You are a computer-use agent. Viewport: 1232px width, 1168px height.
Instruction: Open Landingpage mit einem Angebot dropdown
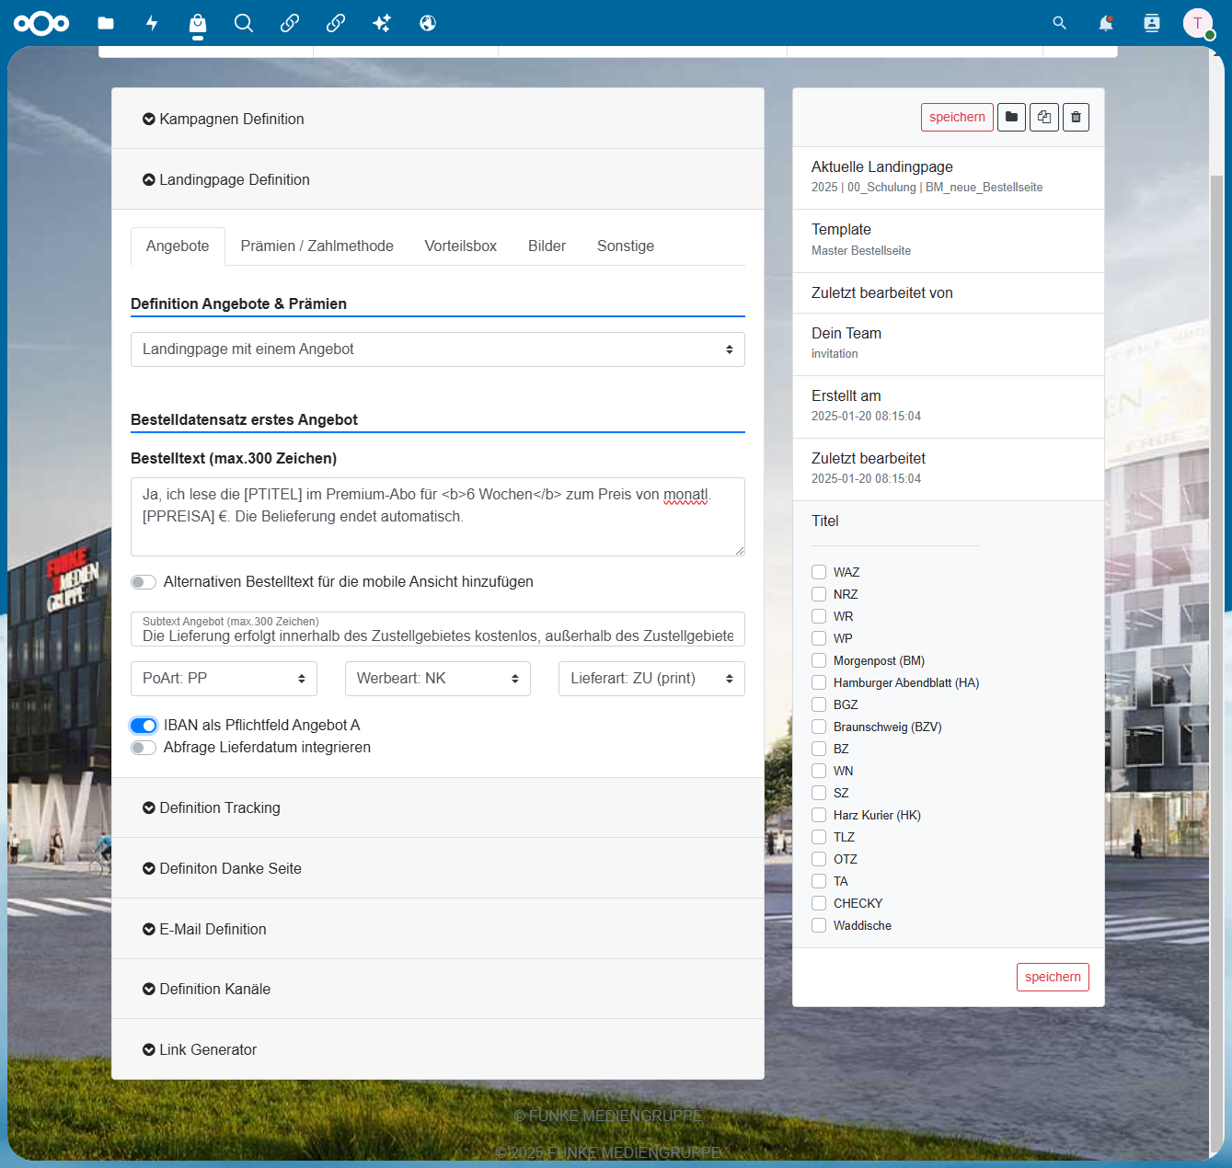(x=438, y=349)
